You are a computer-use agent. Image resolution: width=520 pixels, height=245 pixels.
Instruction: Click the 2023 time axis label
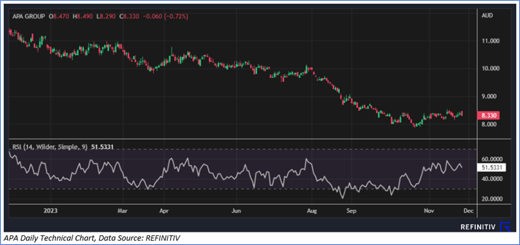pos(50,210)
